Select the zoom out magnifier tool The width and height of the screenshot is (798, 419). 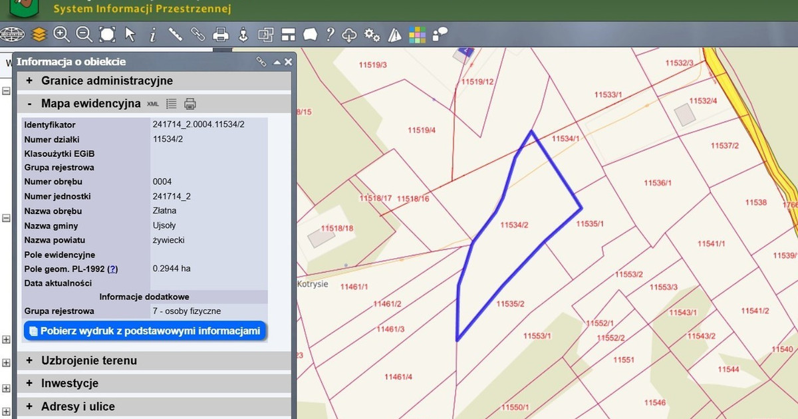pos(84,34)
